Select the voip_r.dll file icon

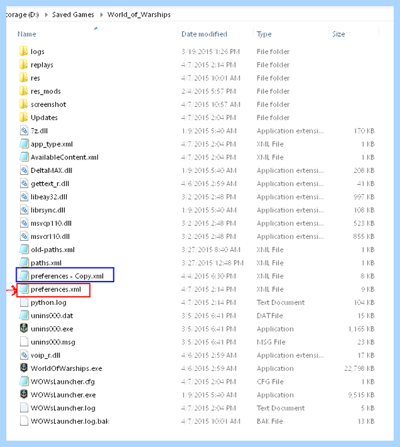click(x=24, y=355)
